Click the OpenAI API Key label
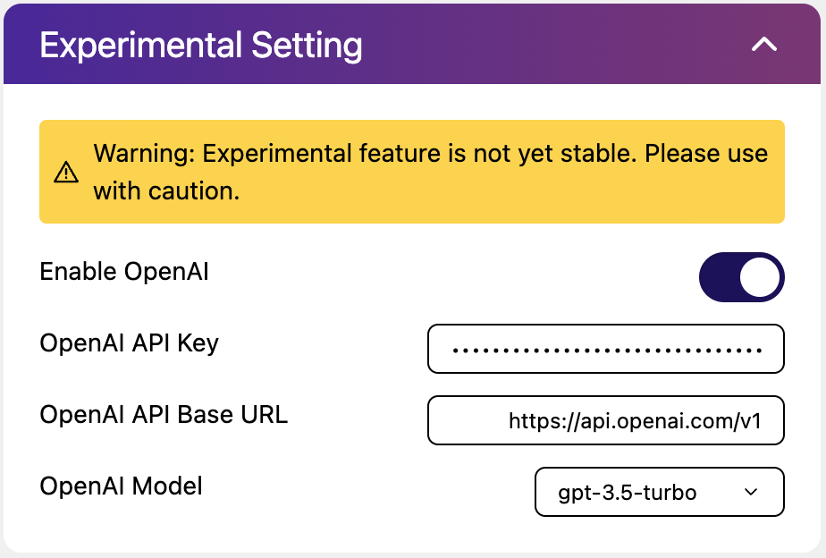 point(129,343)
